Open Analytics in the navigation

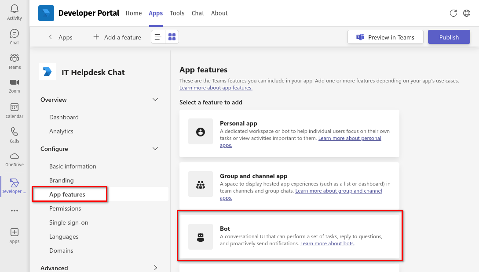[61, 131]
